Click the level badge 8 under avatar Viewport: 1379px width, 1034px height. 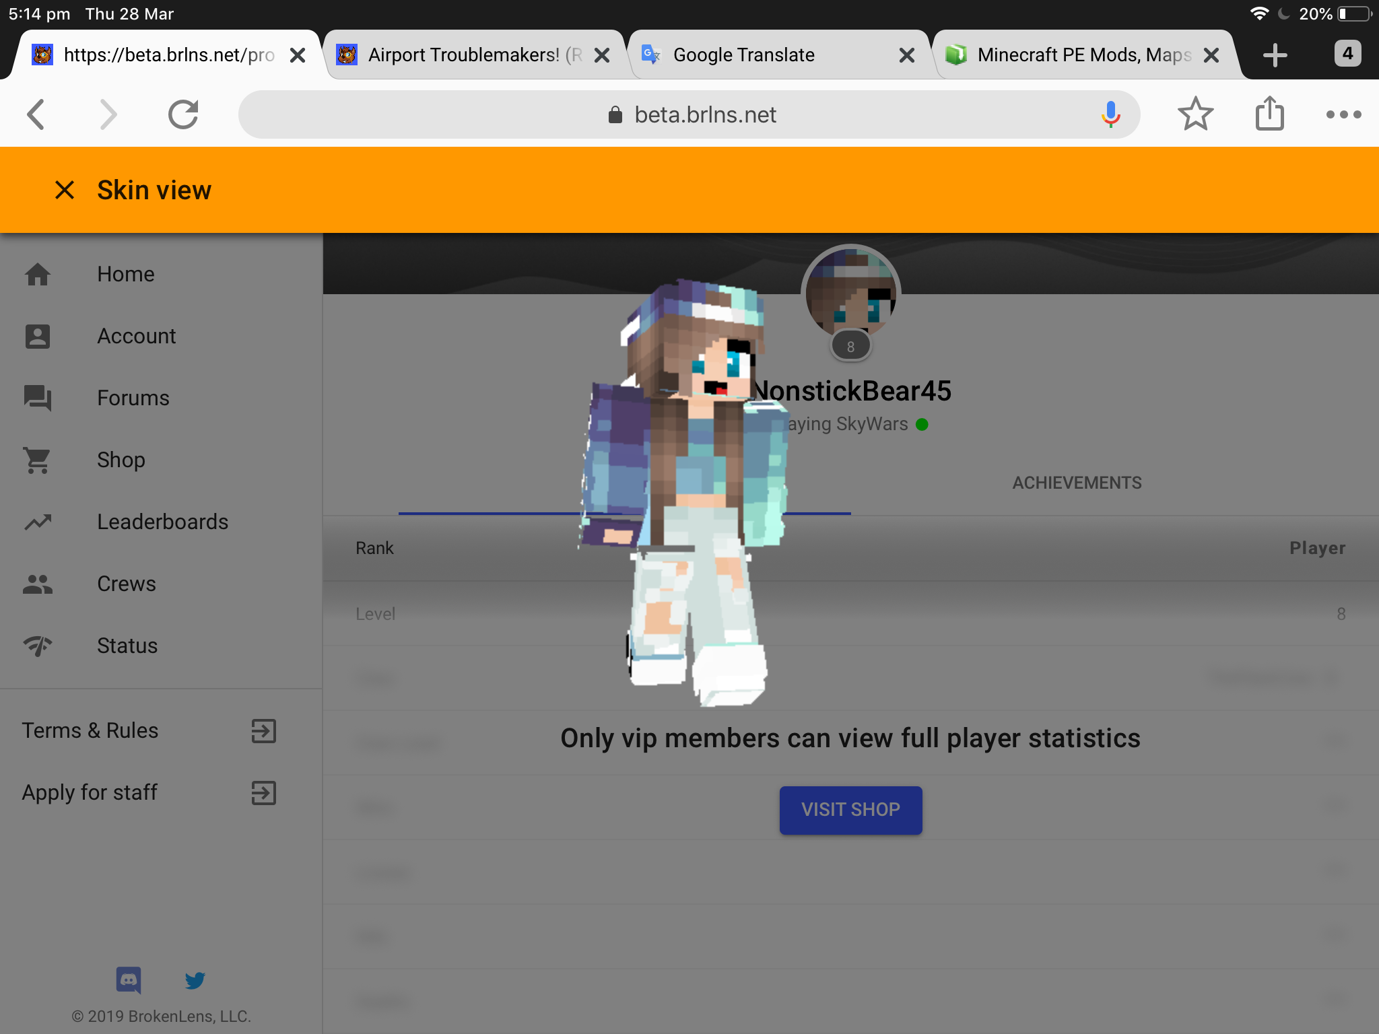tap(850, 346)
